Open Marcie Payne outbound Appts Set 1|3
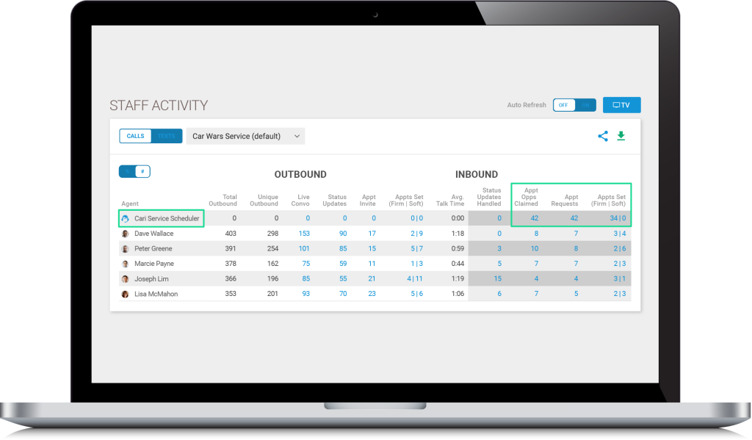The height and width of the screenshot is (440, 752). tap(417, 264)
